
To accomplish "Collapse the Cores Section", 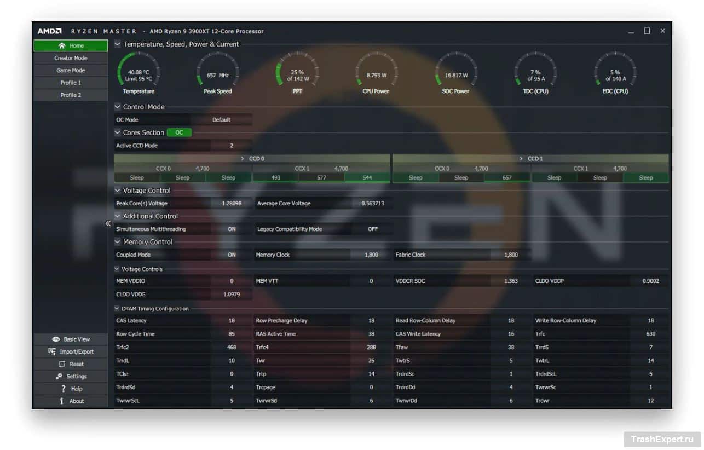I will [118, 132].
